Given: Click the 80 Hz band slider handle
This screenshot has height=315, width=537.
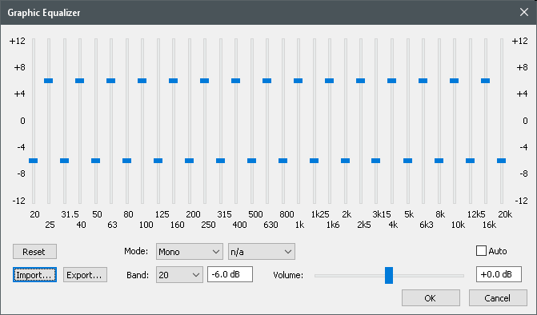Looking at the screenshot, I should [126, 161].
